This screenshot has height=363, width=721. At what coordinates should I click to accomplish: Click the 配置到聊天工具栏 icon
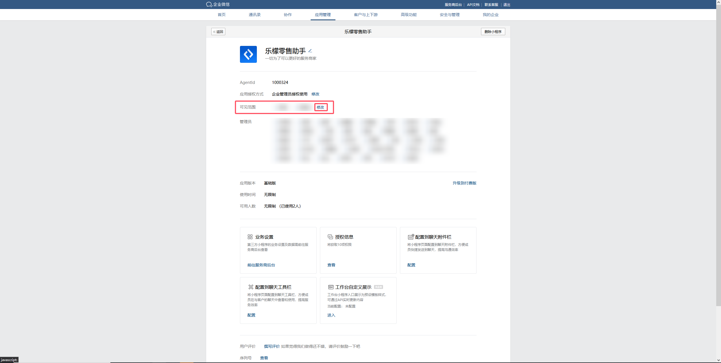coord(251,287)
